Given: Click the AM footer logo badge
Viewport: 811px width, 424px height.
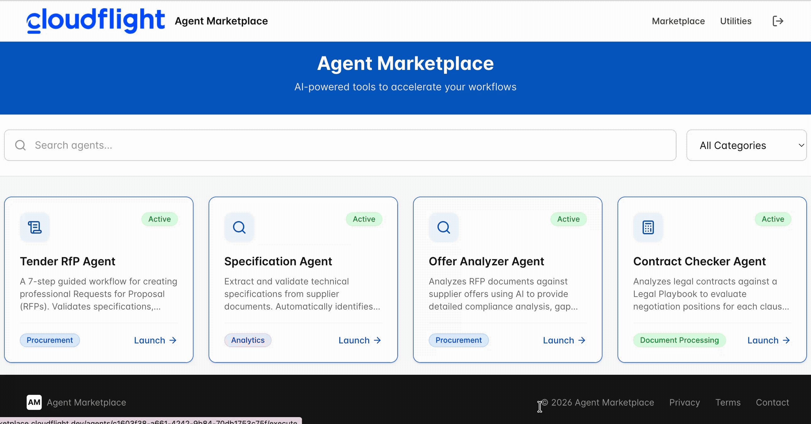Looking at the screenshot, I should point(34,402).
